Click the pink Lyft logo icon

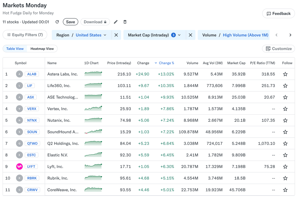[x=19, y=166]
